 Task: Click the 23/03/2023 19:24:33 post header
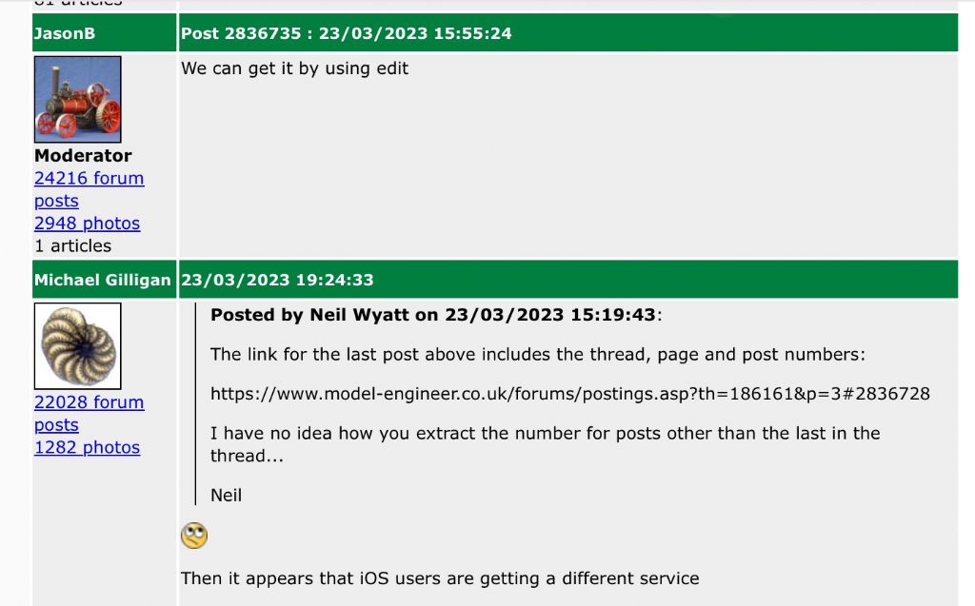pyautogui.click(x=568, y=280)
